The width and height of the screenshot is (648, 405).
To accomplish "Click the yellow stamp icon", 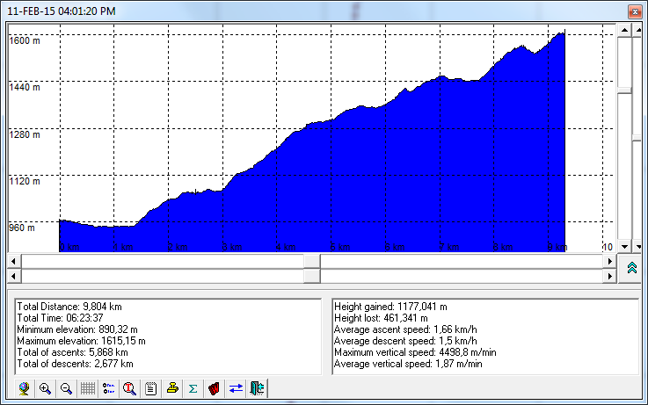I will click(172, 388).
